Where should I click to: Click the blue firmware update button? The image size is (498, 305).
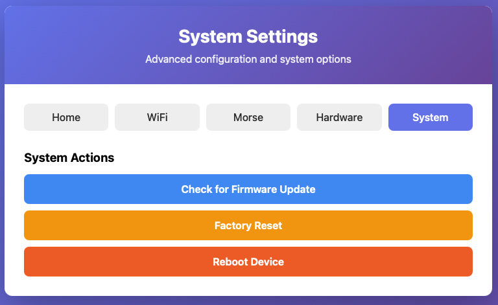pyautogui.click(x=248, y=189)
